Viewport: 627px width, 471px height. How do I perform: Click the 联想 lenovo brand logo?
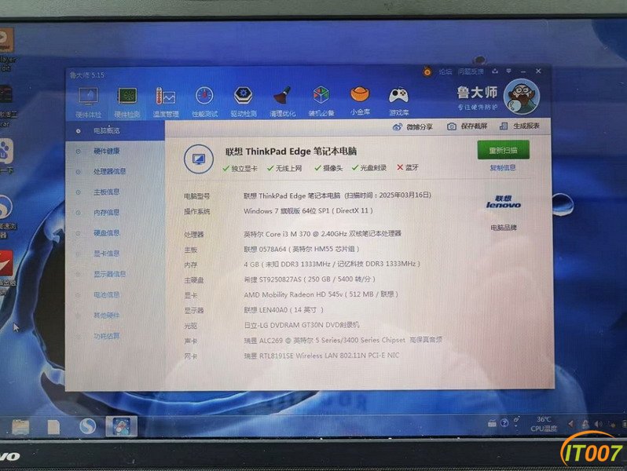tap(504, 202)
